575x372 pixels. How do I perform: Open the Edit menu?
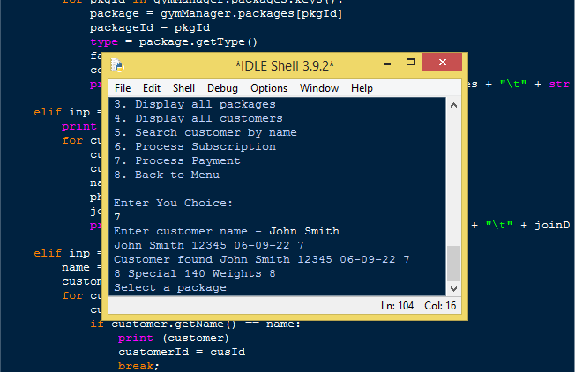coord(152,88)
